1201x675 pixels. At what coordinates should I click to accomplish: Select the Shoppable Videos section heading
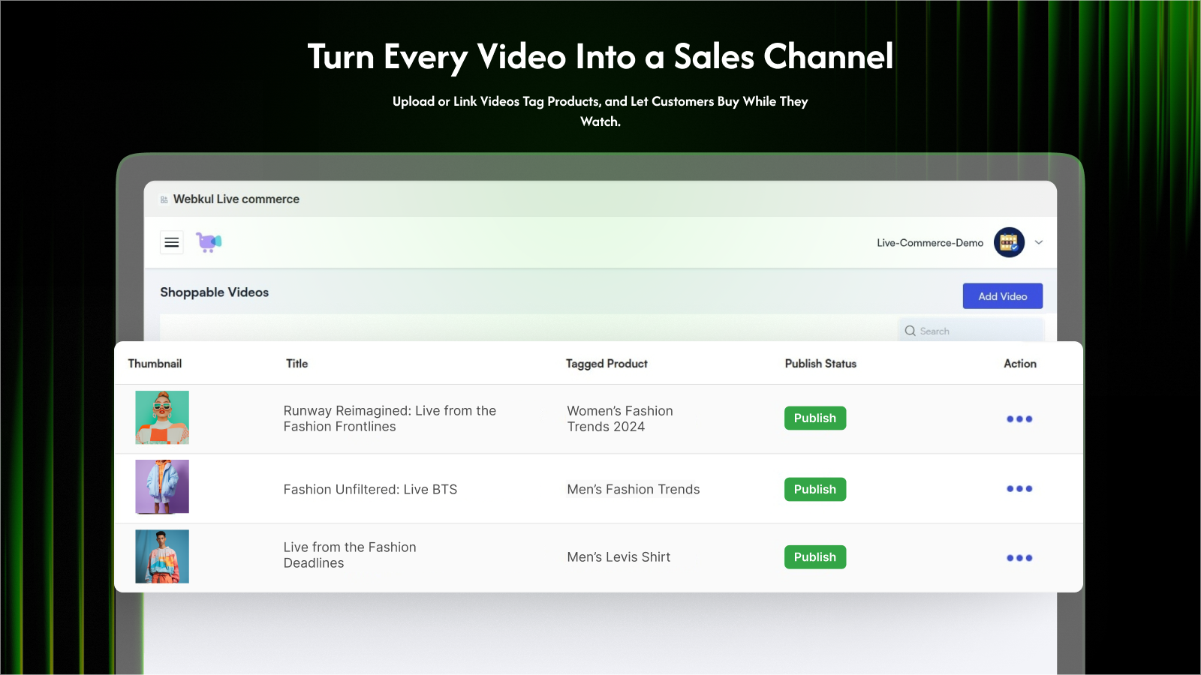point(214,292)
